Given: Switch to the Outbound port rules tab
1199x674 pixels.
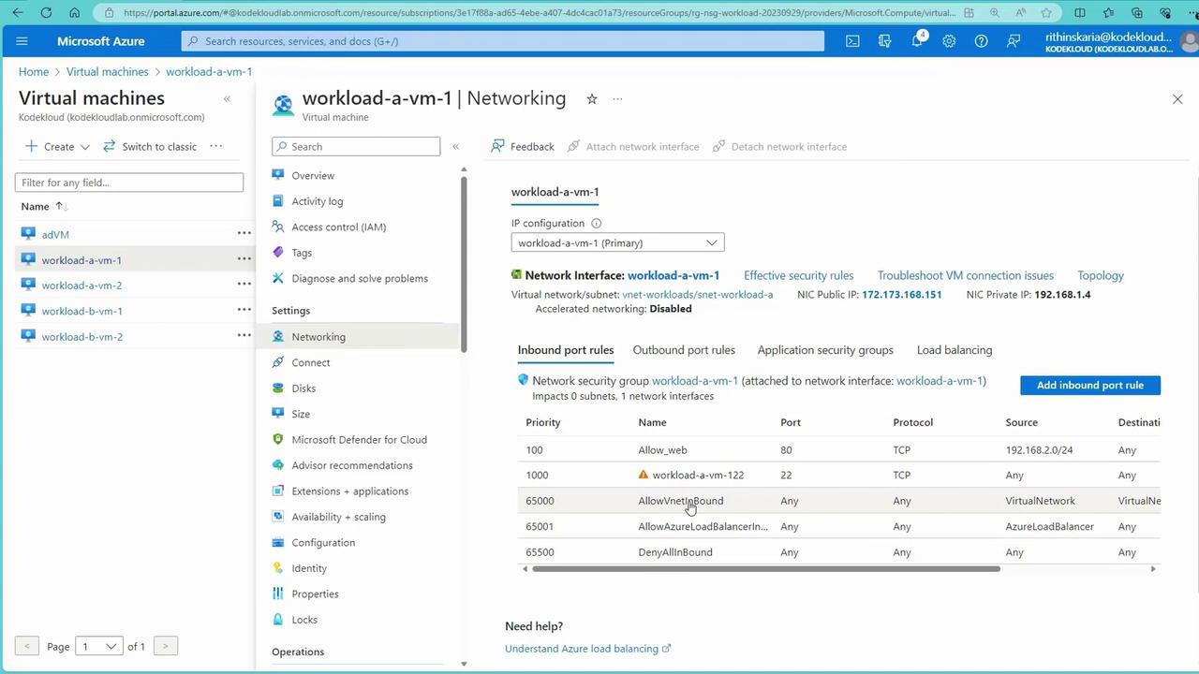Looking at the screenshot, I should tap(684, 350).
